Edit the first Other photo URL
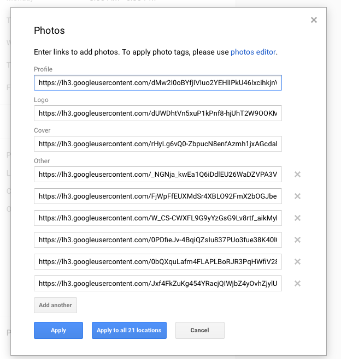 coord(158,174)
